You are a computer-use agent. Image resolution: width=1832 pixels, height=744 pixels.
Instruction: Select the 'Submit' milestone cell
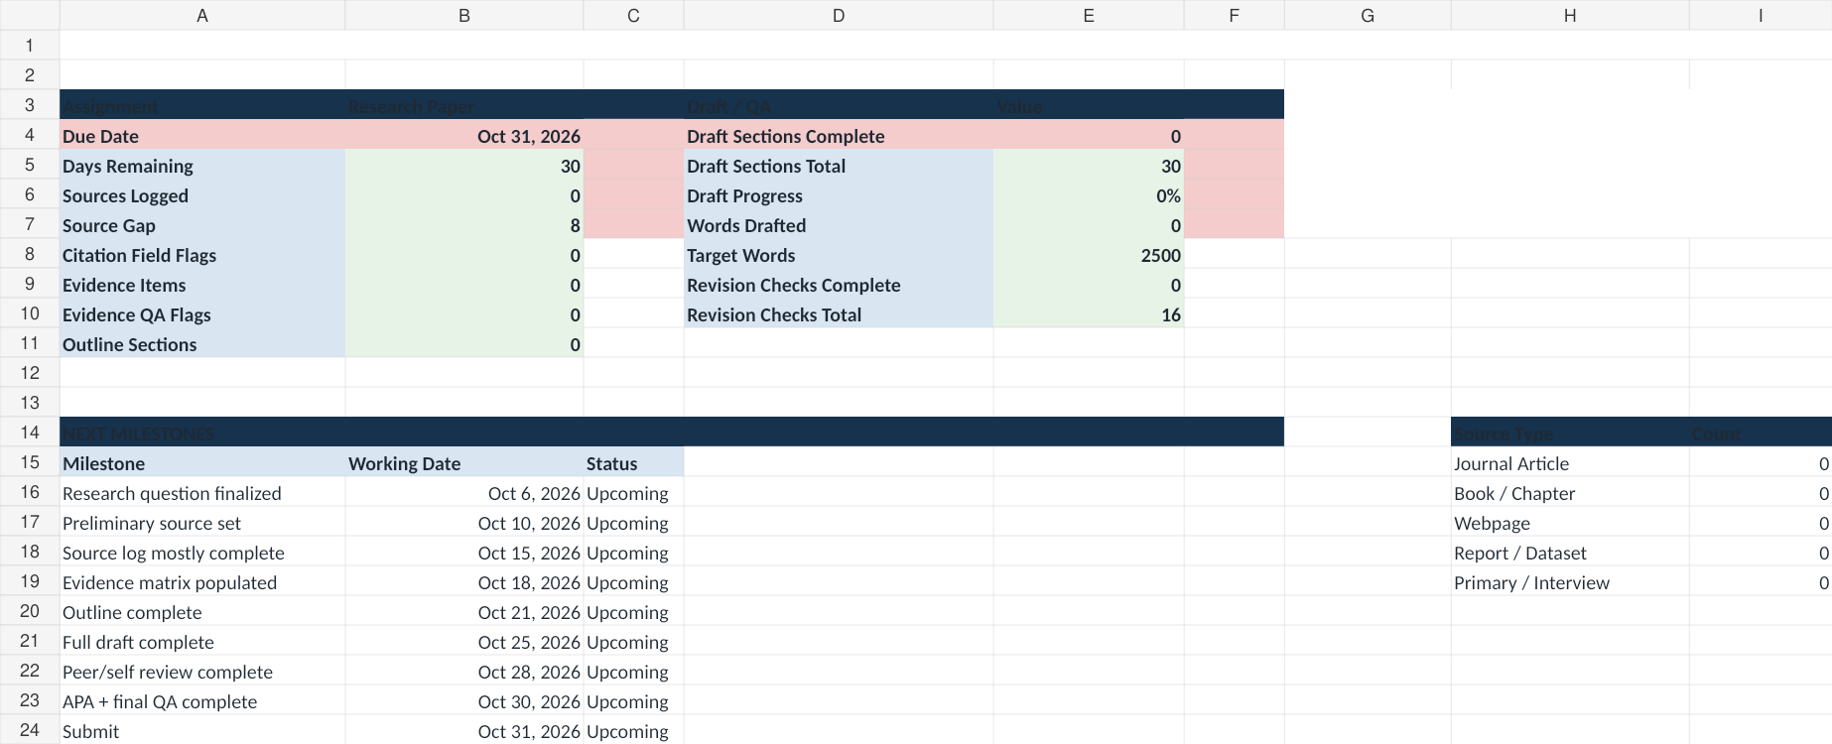202,731
